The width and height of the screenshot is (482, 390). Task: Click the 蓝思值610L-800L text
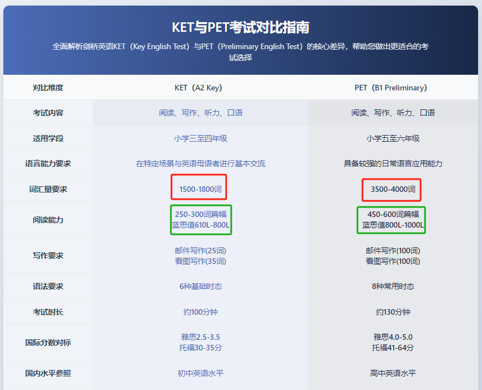(x=201, y=225)
